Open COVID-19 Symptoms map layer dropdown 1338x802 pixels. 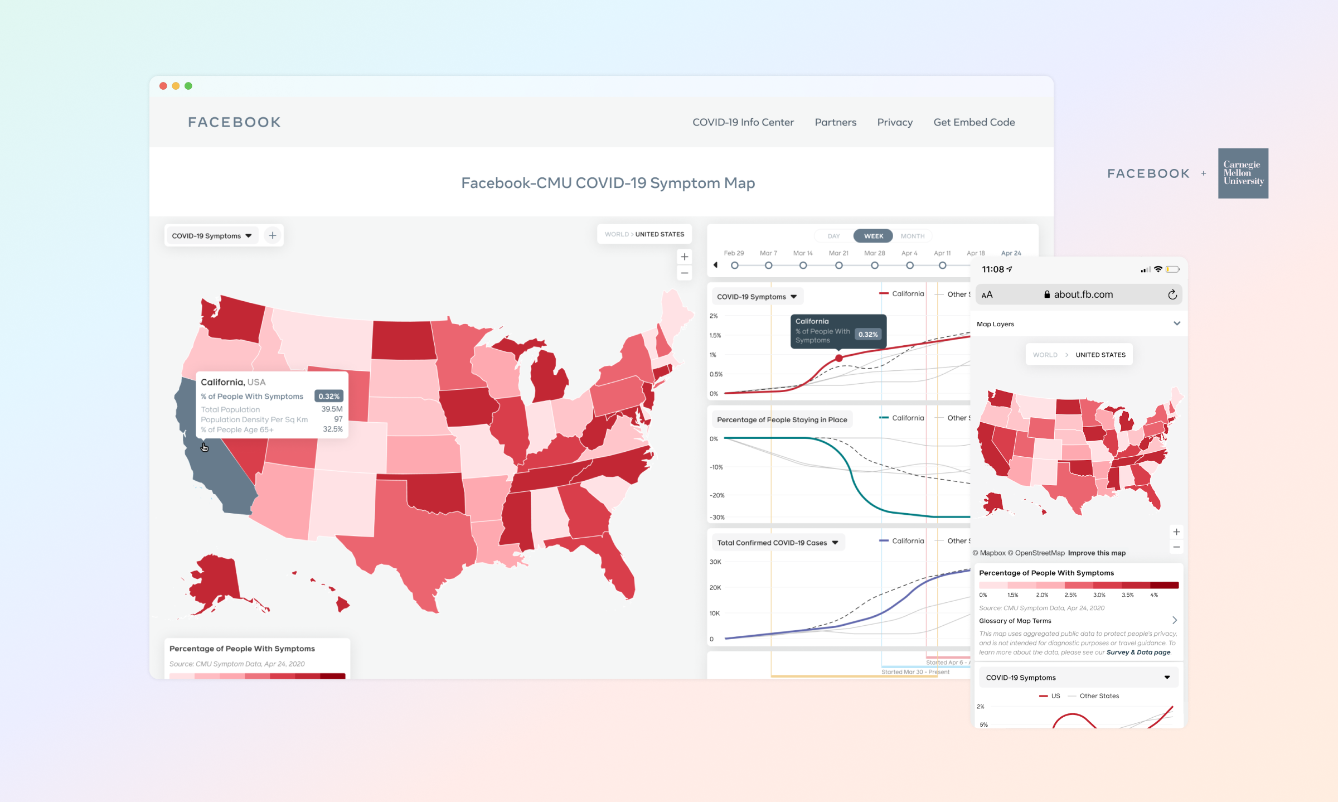click(212, 236)
